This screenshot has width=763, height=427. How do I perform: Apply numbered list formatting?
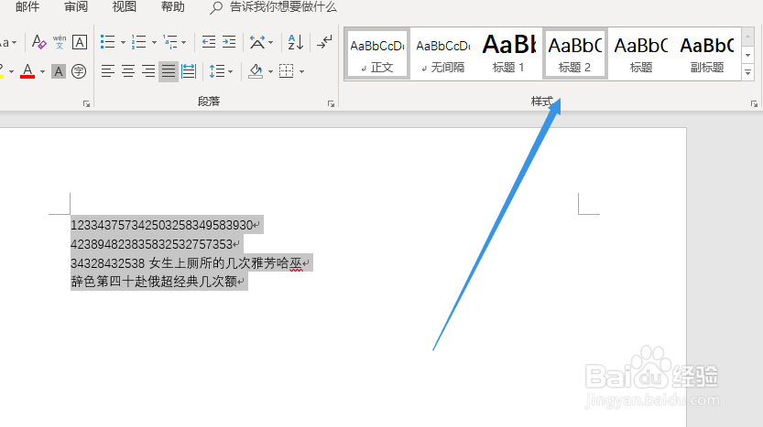coord(138,42)
